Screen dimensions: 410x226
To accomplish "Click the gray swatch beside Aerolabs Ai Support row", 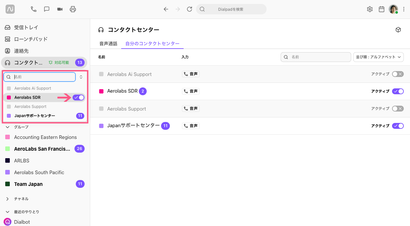I will coord(101,74).
